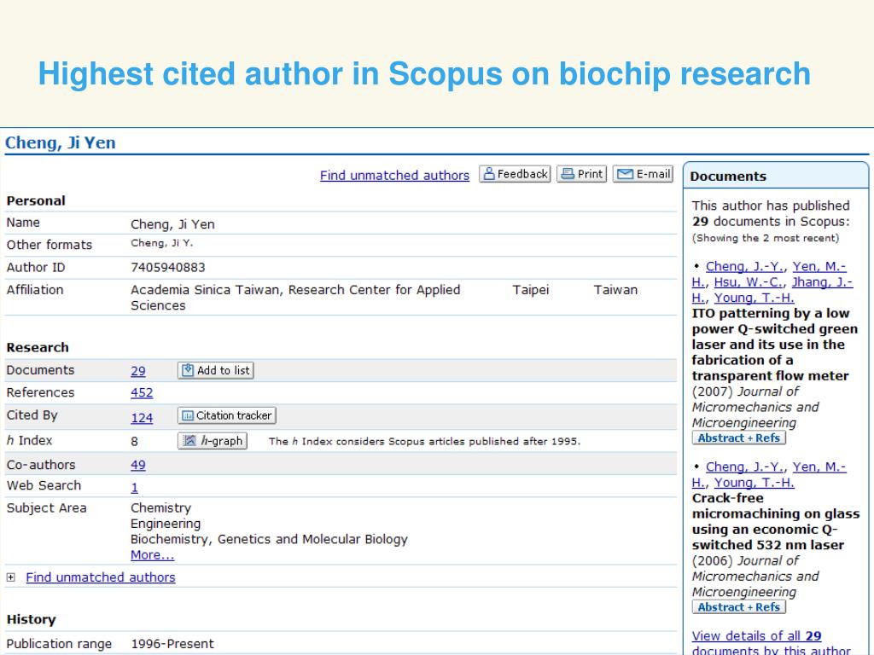Image resolution: width=874 pixels, height=655 pixels.
Task: Open the Web Search count link 1
Action: click(134, 488)
